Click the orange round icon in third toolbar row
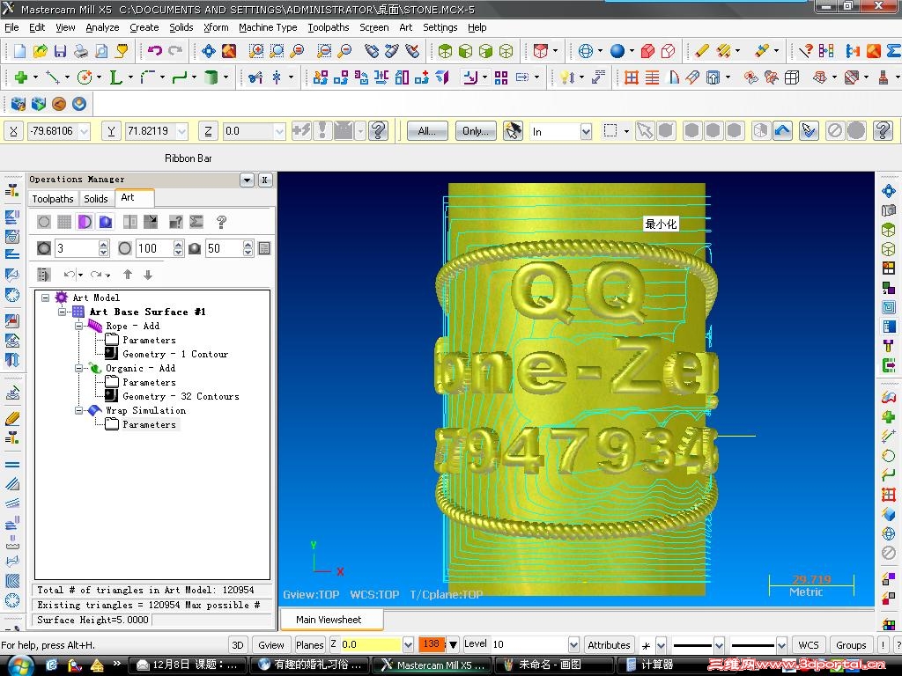902x676 pixels. tap(59, 104)
